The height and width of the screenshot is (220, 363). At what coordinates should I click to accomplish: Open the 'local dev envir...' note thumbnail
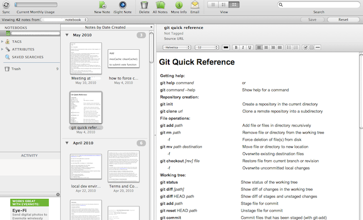[x=86, y=166]
